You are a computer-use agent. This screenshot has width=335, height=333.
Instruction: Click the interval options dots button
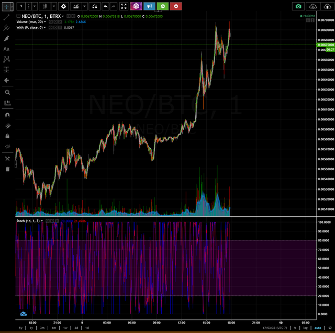[29, 6]
